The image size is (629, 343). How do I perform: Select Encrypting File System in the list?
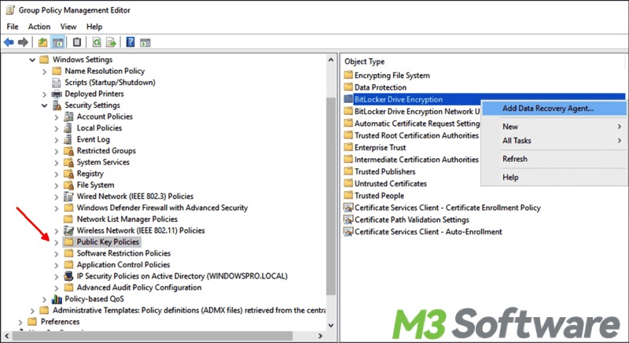[392, 76]
